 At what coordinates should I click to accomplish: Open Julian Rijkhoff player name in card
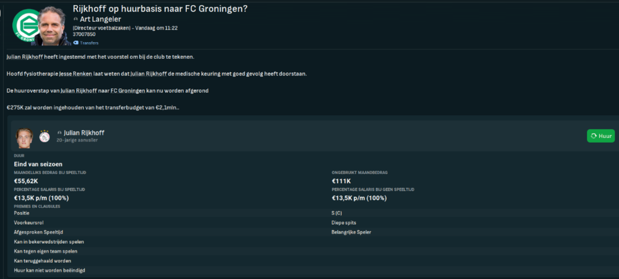click(84, 133)
